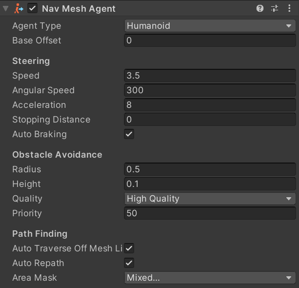This screenshot has height=288, width=299.
Task: Click the Obstacle Avoidance section header
Action: coord(57,155)
